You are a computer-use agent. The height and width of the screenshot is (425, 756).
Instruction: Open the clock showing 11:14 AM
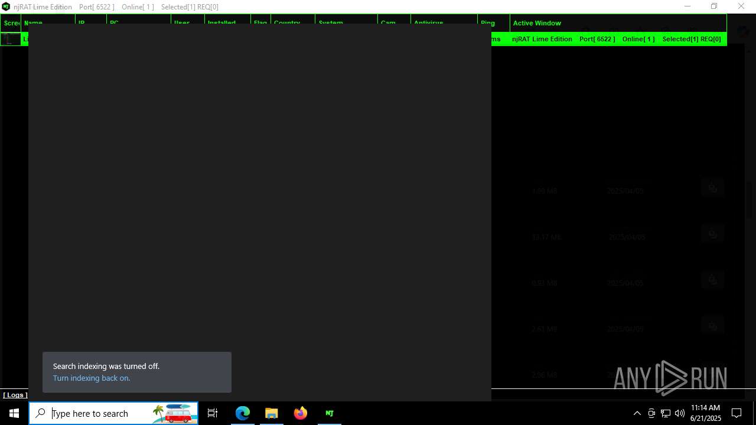[706, 413]
